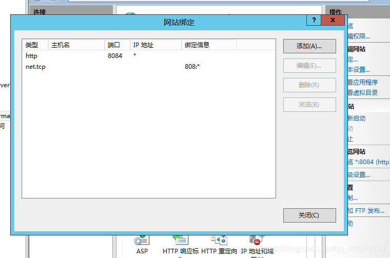Click the 808:* binding information cell
The height and width of the screenshot is (258, 390).
(192, 67)
